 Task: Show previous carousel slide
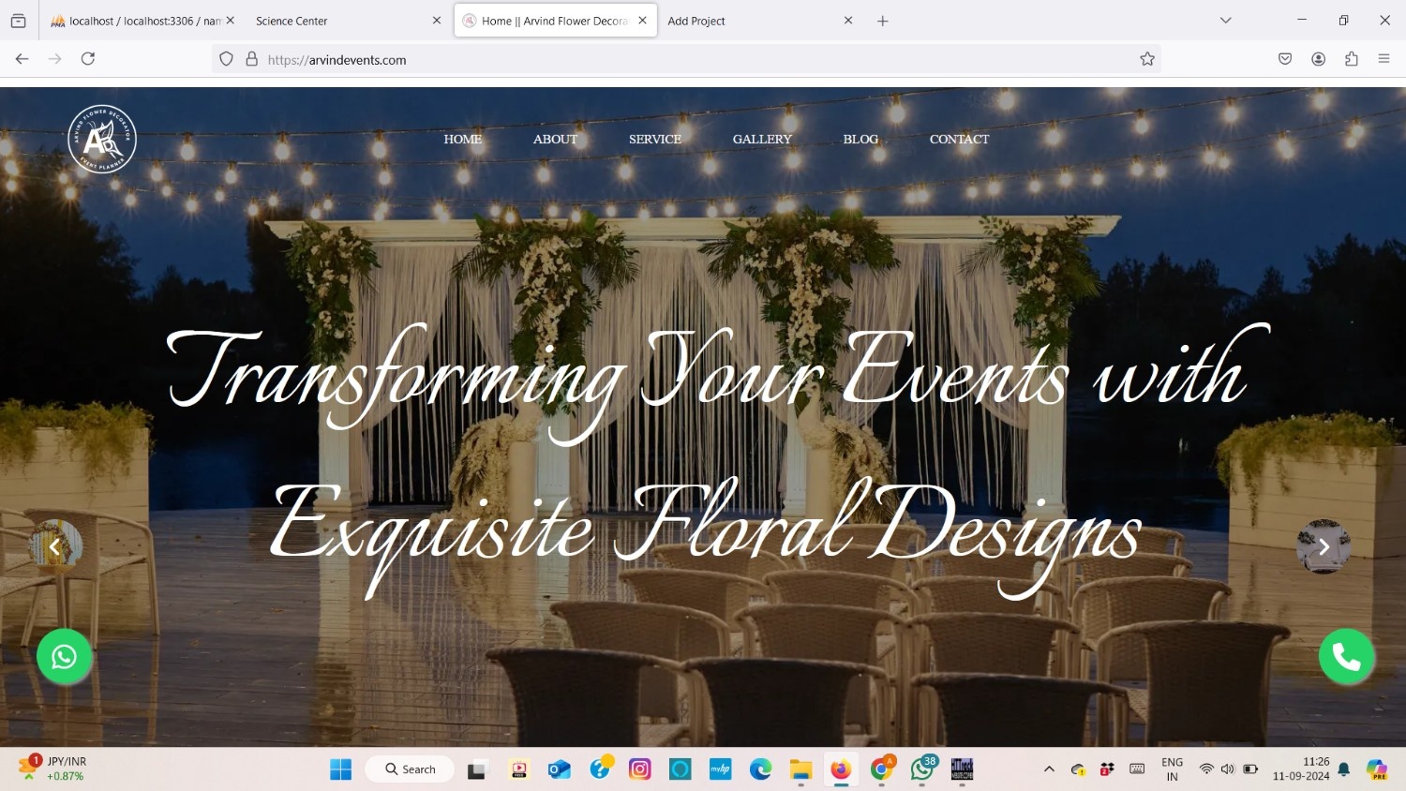click(x=55, y=546)
